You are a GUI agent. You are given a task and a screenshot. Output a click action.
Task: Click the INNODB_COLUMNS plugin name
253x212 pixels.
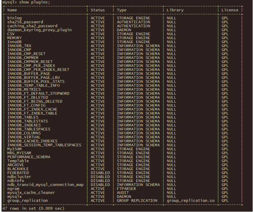click(24, 133)
